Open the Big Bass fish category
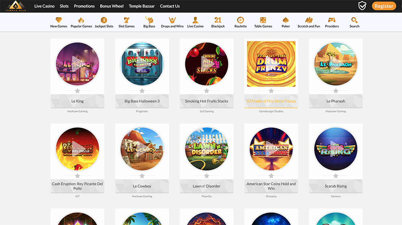The image size is (402, 225). pos(149,22)
